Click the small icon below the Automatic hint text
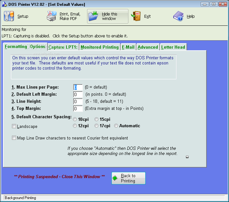This screenshot has height=202, width=229. pyautogui.click(x=187, y=157)
